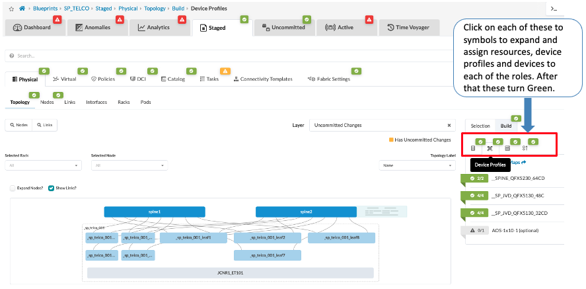Open the Time Voyager tab
The height and width of the screenshot is (289, 586).
point(409,27)
